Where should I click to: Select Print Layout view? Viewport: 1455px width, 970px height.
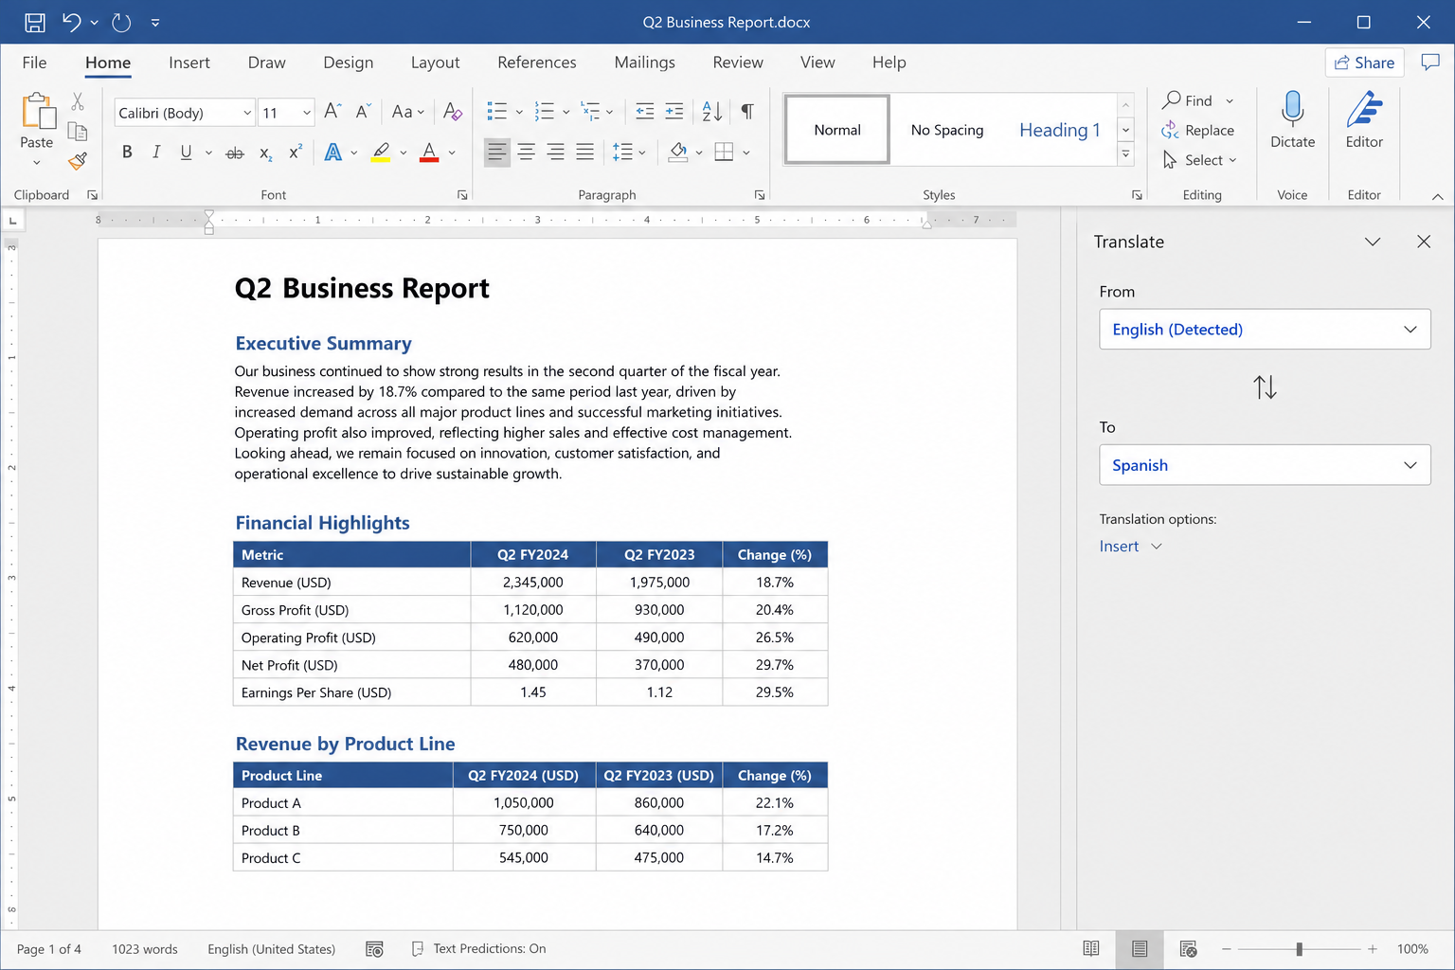coord(1140,949)
